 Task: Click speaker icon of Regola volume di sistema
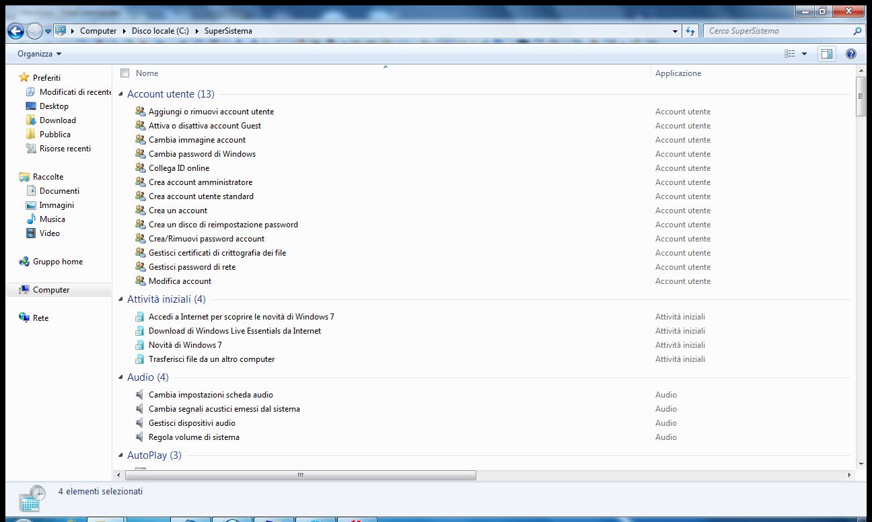pos(140,437)
